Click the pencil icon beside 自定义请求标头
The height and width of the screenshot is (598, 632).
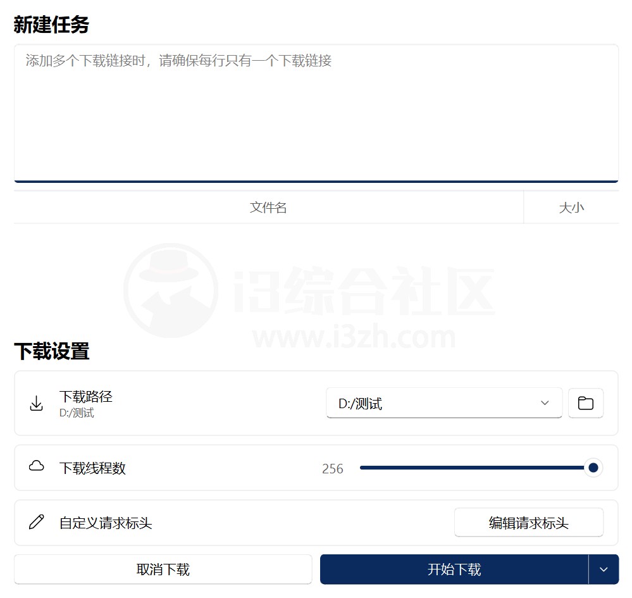(x=36, y=522)
